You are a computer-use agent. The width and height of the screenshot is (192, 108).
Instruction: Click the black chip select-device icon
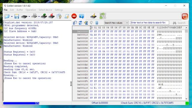(x=24, y=16)
